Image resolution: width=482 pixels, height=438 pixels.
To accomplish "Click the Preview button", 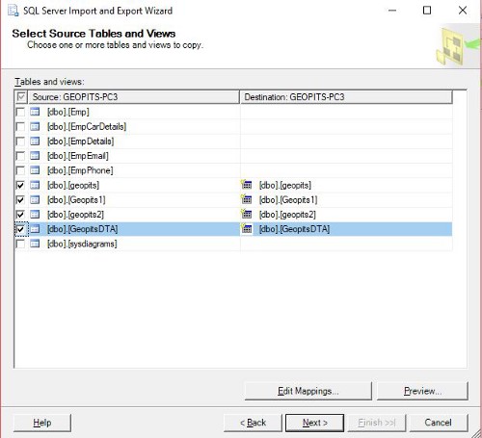I will tap(422, 391).
